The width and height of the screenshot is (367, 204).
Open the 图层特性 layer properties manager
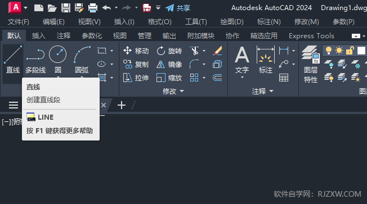point(311,64)
